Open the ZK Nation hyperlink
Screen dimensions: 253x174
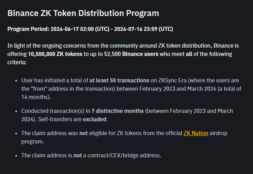pos(196,133)
